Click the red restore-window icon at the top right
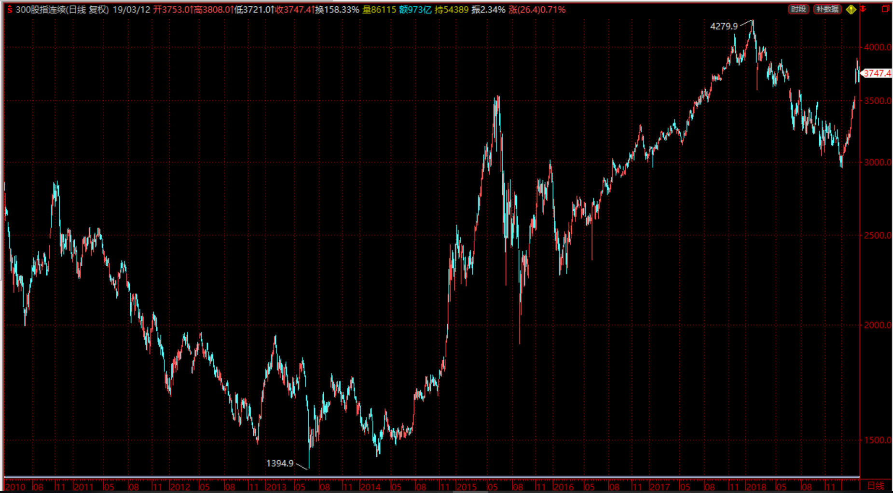Image resolution: width=893 pixels, height=493 pixels. click(x=885, y=9)
